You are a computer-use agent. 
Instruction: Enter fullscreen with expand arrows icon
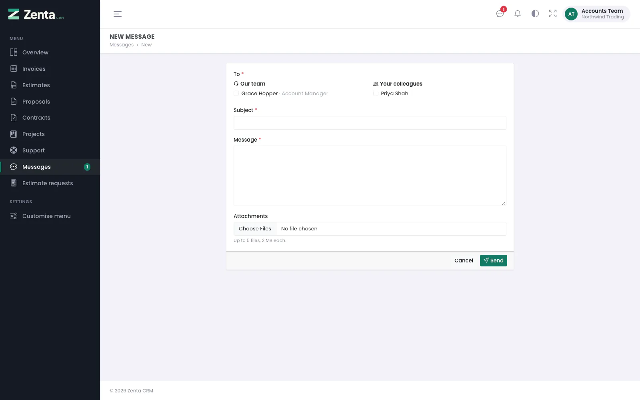tap(553, 14)
